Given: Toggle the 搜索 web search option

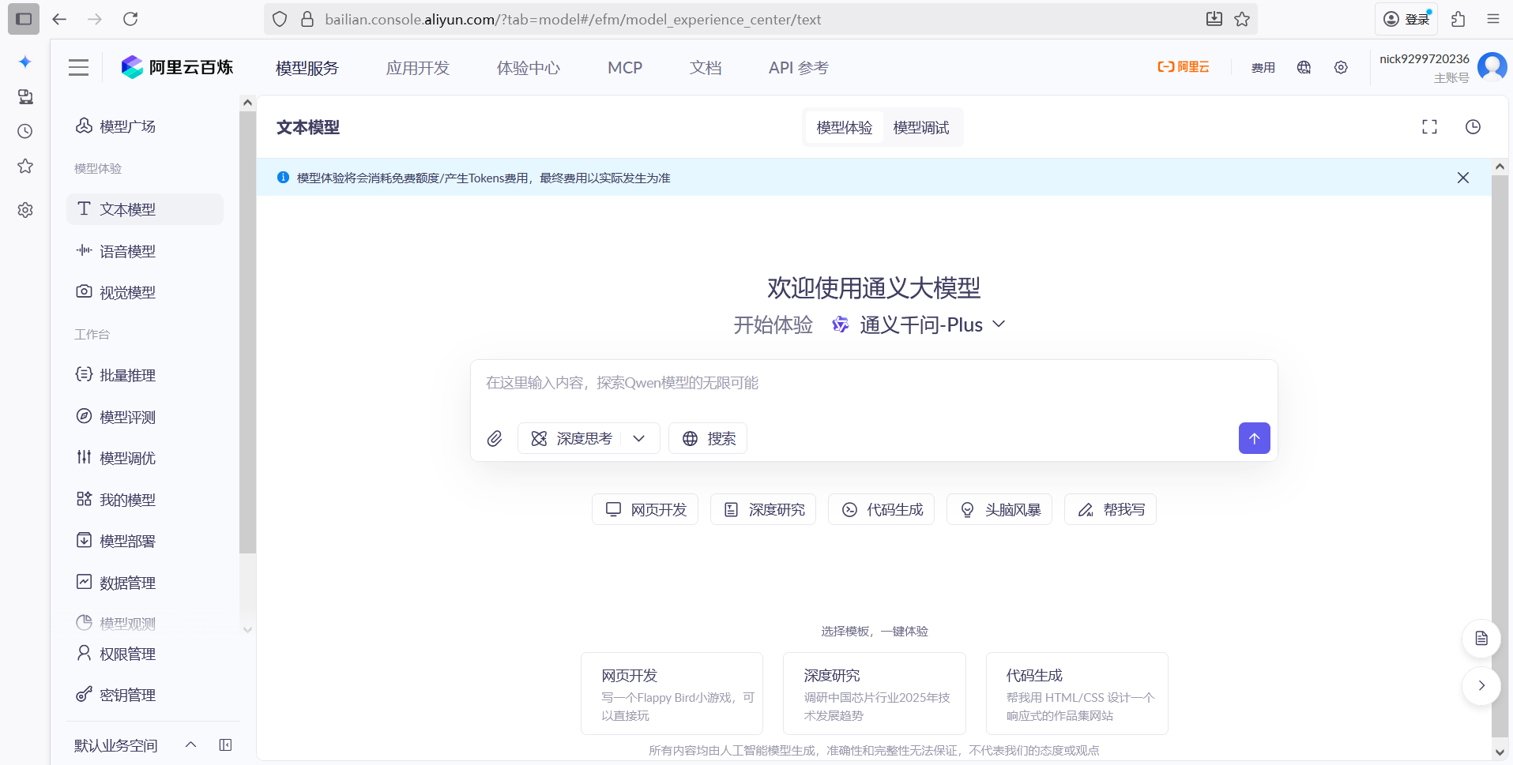Looking at the screenshot, I should (708, 438).
